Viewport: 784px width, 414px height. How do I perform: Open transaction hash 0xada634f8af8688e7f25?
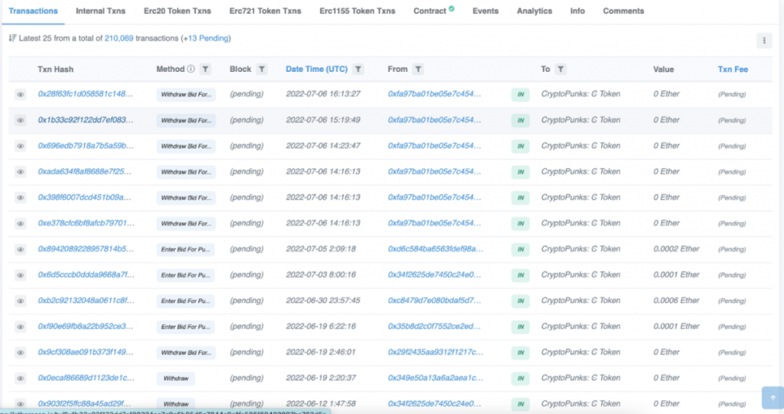[84, 171]
